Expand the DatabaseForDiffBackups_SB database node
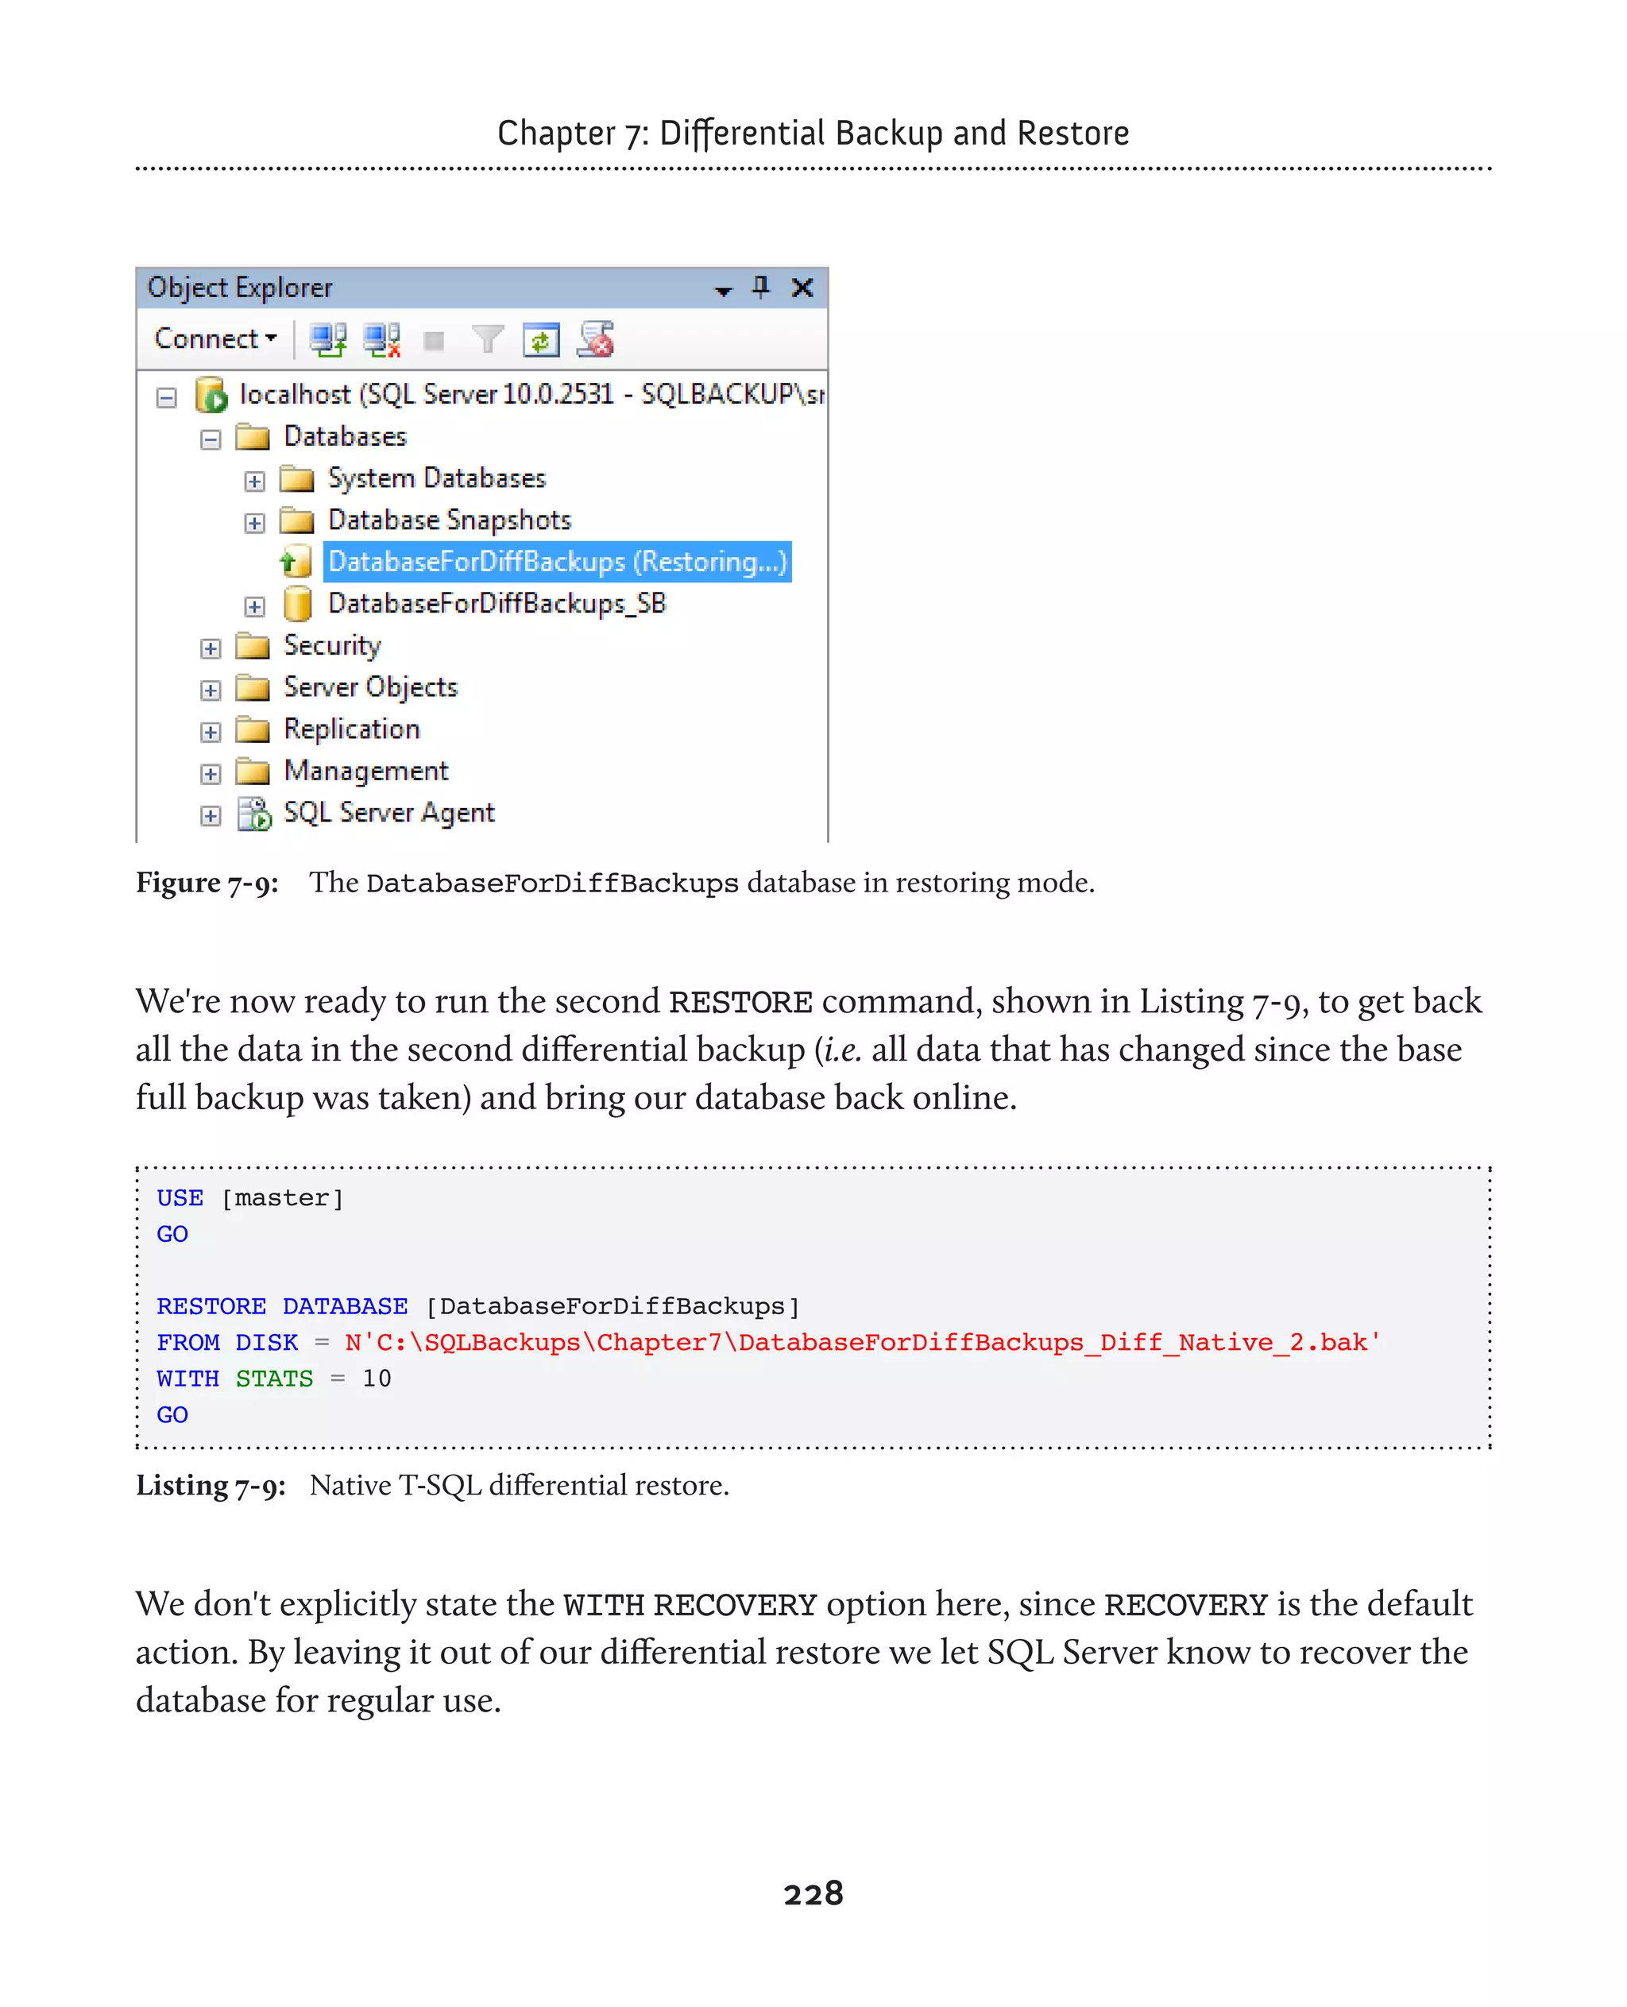The width and height of the screenshot is (1627, 2007). point(254,606)
